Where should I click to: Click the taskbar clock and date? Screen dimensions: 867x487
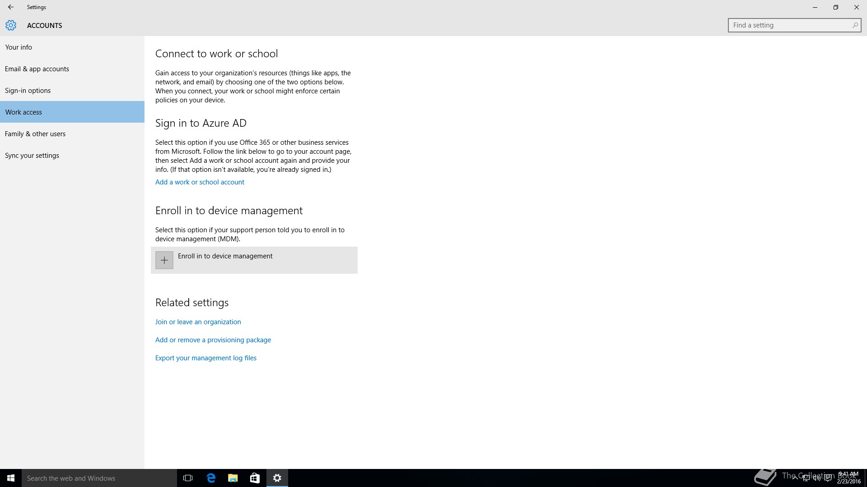pyautogui.click(x=848, y=478)
